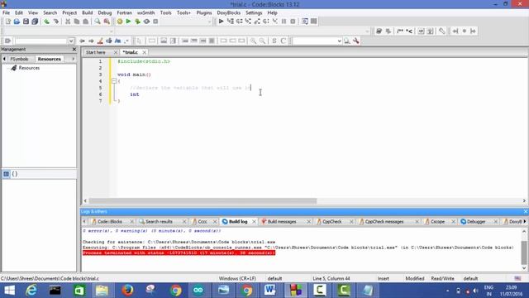Close the Build log tab
The image size is (529, 298).
point(254,222)
